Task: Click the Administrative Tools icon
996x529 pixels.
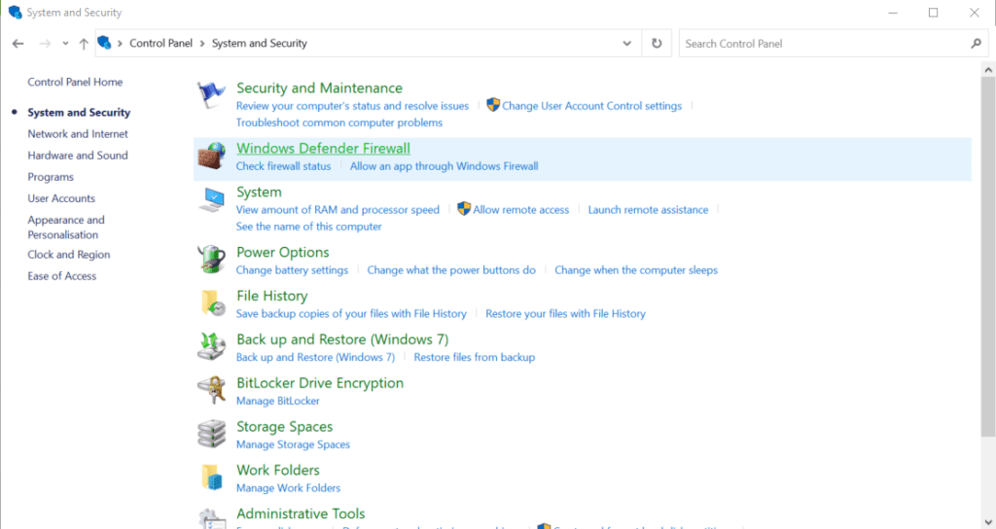Action: (x=211, y=518)
